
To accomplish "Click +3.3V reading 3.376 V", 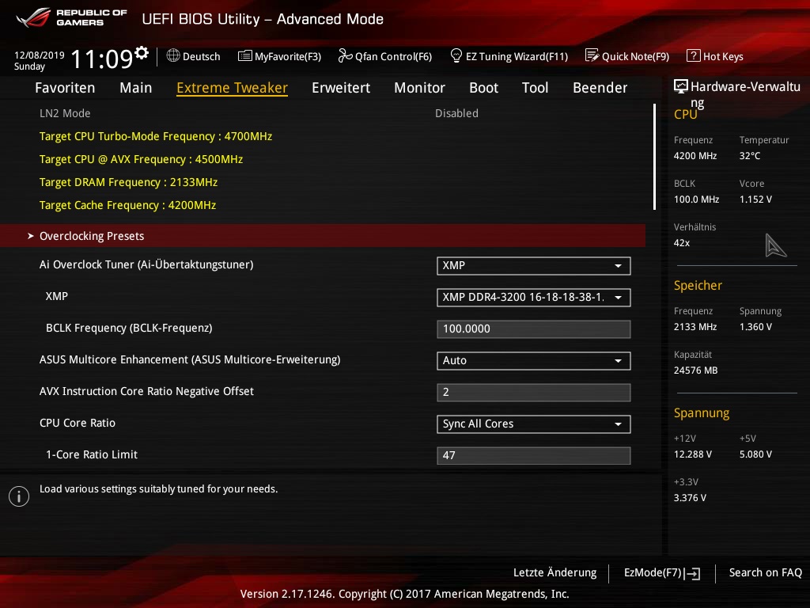I will pyautogui.click(x=690, y=497).
